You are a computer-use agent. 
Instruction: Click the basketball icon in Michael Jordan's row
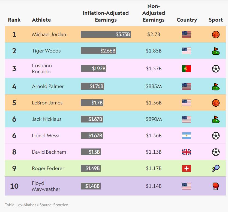click(216, 34)
